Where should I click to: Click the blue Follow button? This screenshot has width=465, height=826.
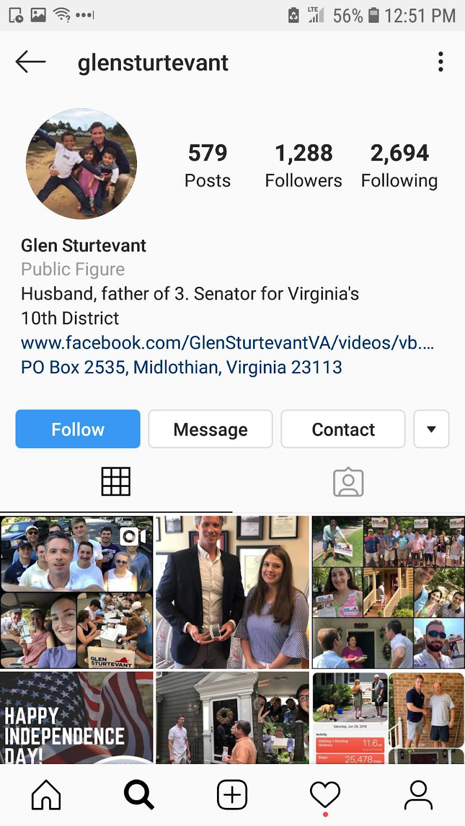coord(78,429)
